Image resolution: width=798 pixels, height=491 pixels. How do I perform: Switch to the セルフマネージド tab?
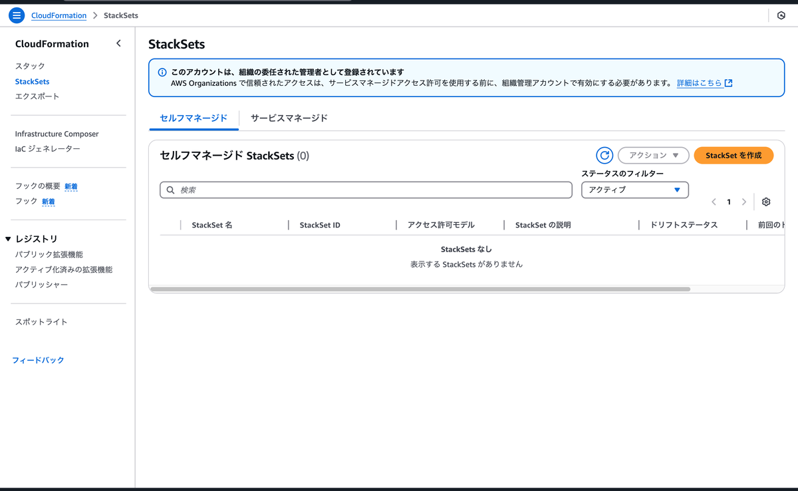tap(194, 118)
